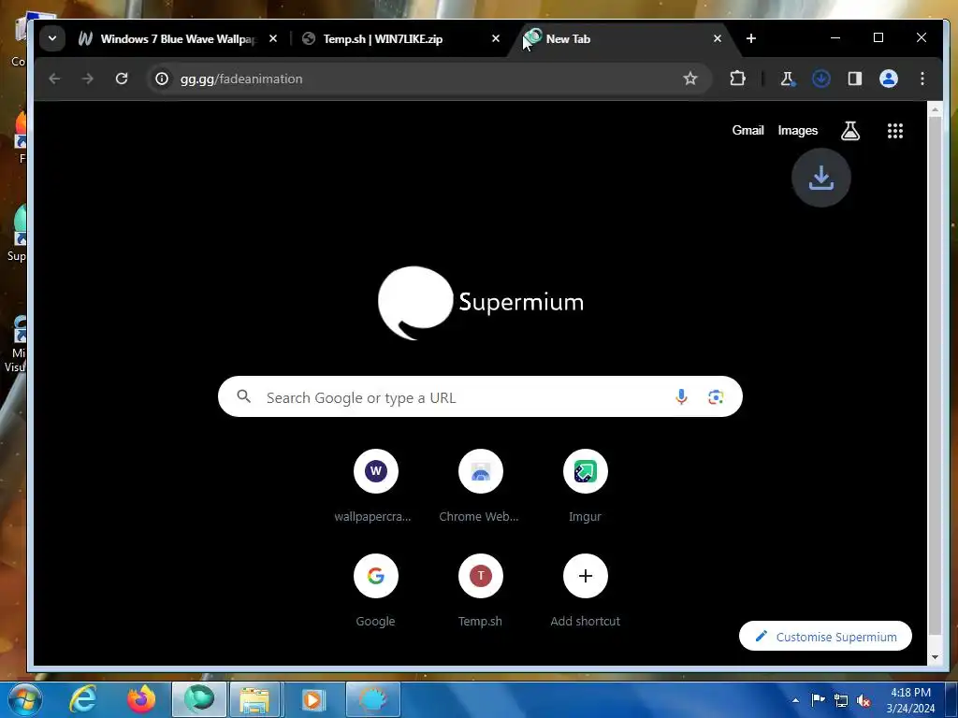Screen dimensions: 958x718
Task: Click Customise Supermium button
Action: coord(825,636)
